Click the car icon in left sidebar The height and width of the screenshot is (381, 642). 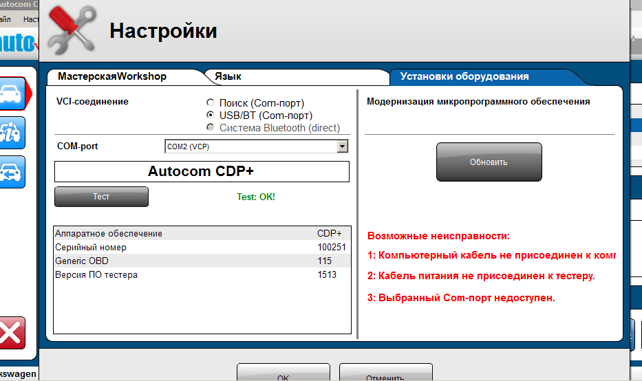pyautogui.click(x=13, y=94)
